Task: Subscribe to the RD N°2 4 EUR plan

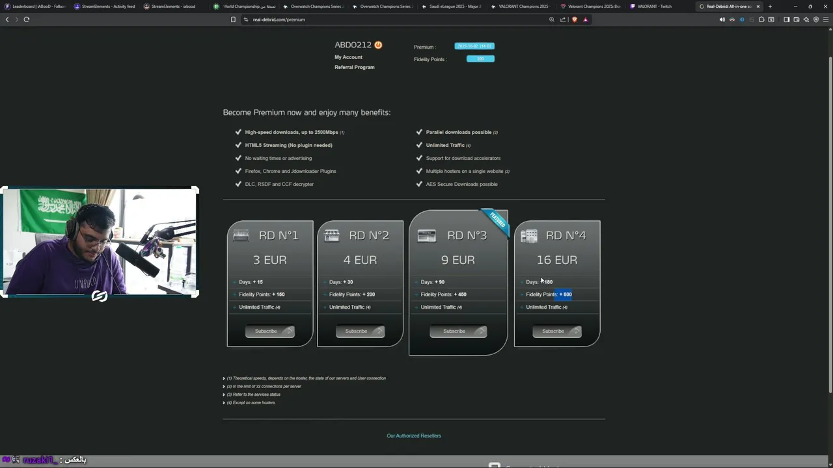Action: click(x=360, y=331)
